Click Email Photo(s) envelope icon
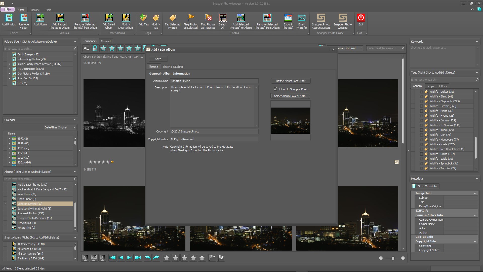The image size is (483, 272). (301, 18)
